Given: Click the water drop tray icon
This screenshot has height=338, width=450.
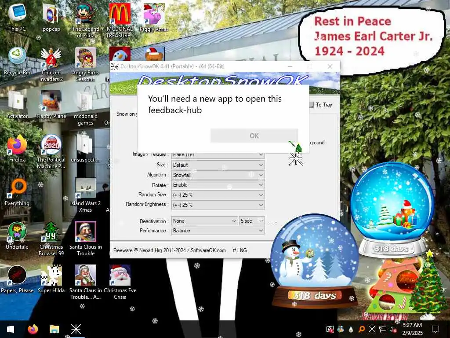Looking at the screenshot, I should click(351, 329).
